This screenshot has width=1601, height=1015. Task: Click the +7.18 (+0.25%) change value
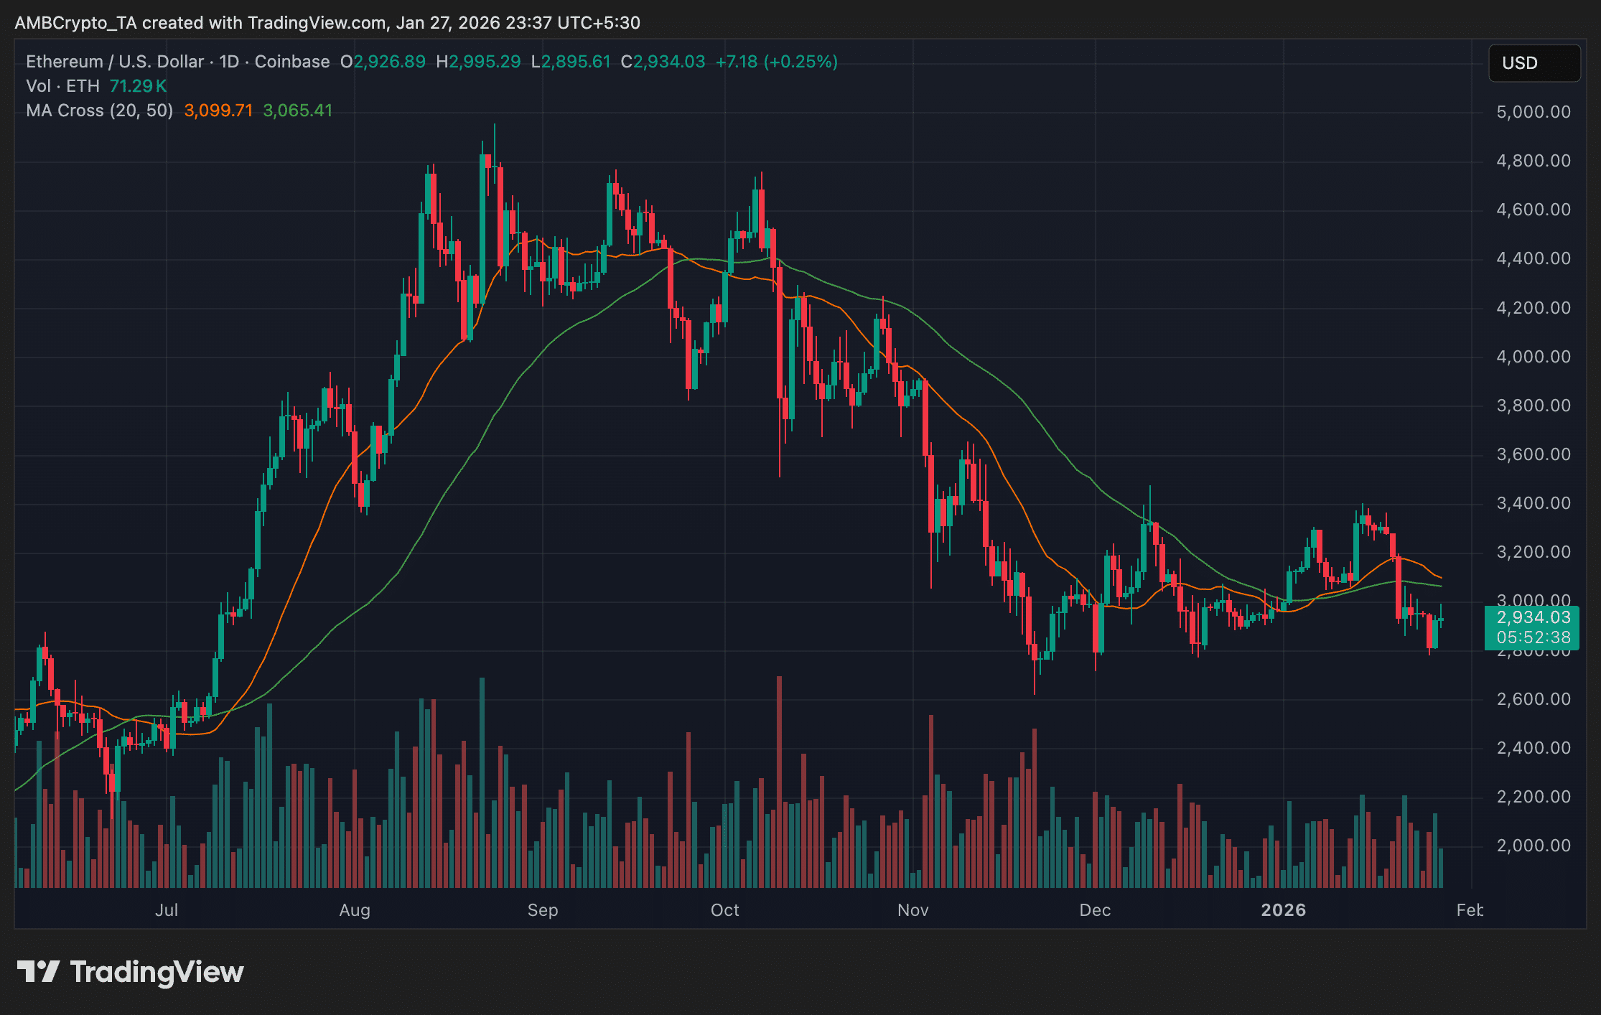(x=776, y=62)
